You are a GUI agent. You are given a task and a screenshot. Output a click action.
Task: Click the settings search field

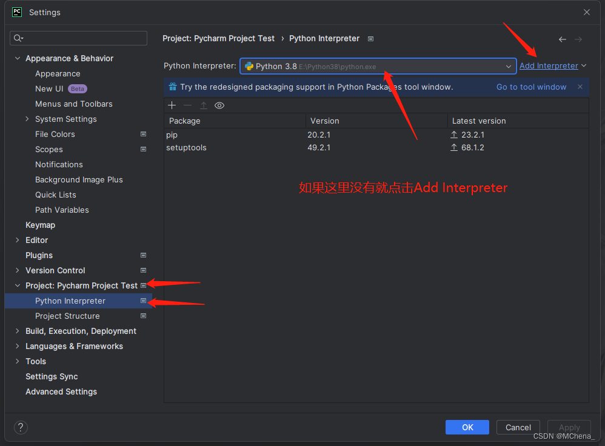click(x=78, y=38)
